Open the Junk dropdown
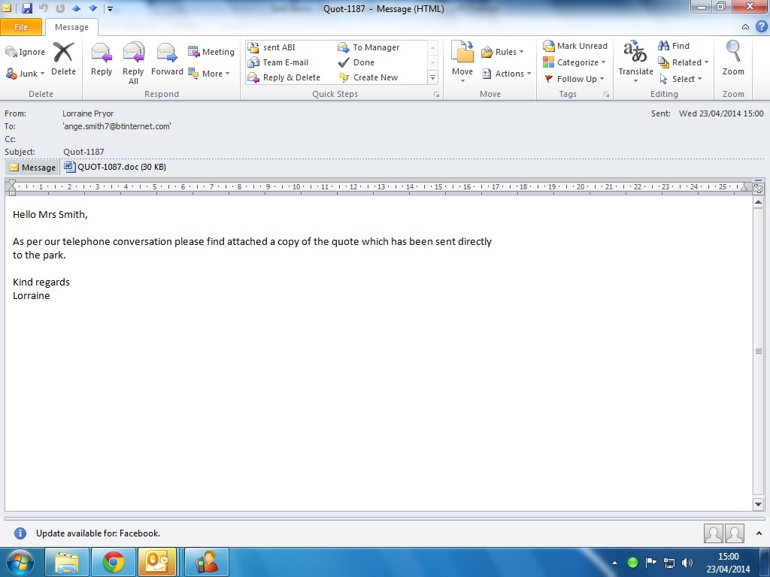This screenshot has height=577, width=770. pyautogui.click(x=25, y=74)
